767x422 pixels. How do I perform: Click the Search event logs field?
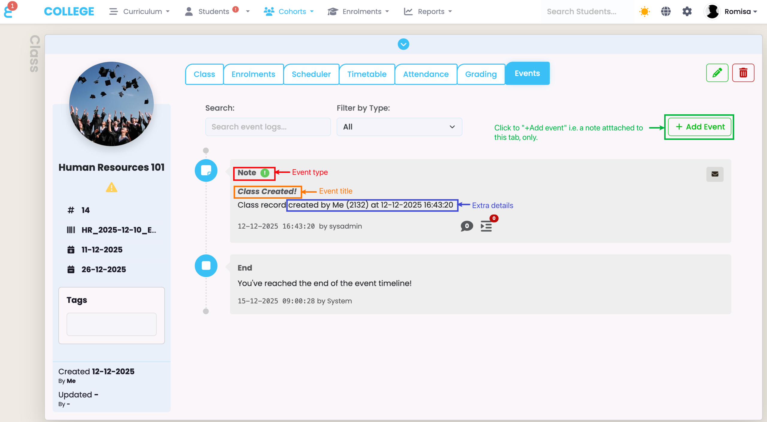pyautogui.click(x=268, y=127)
